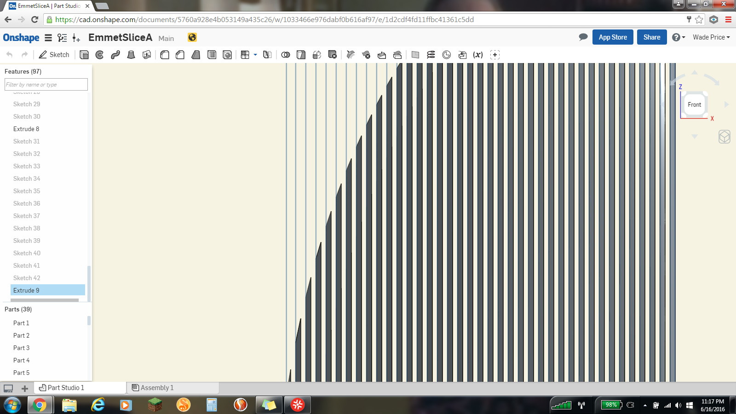The height and width of the screenshot is (414, 736).
Task: Click the add custom feature icon
Action: click(495, 55)
